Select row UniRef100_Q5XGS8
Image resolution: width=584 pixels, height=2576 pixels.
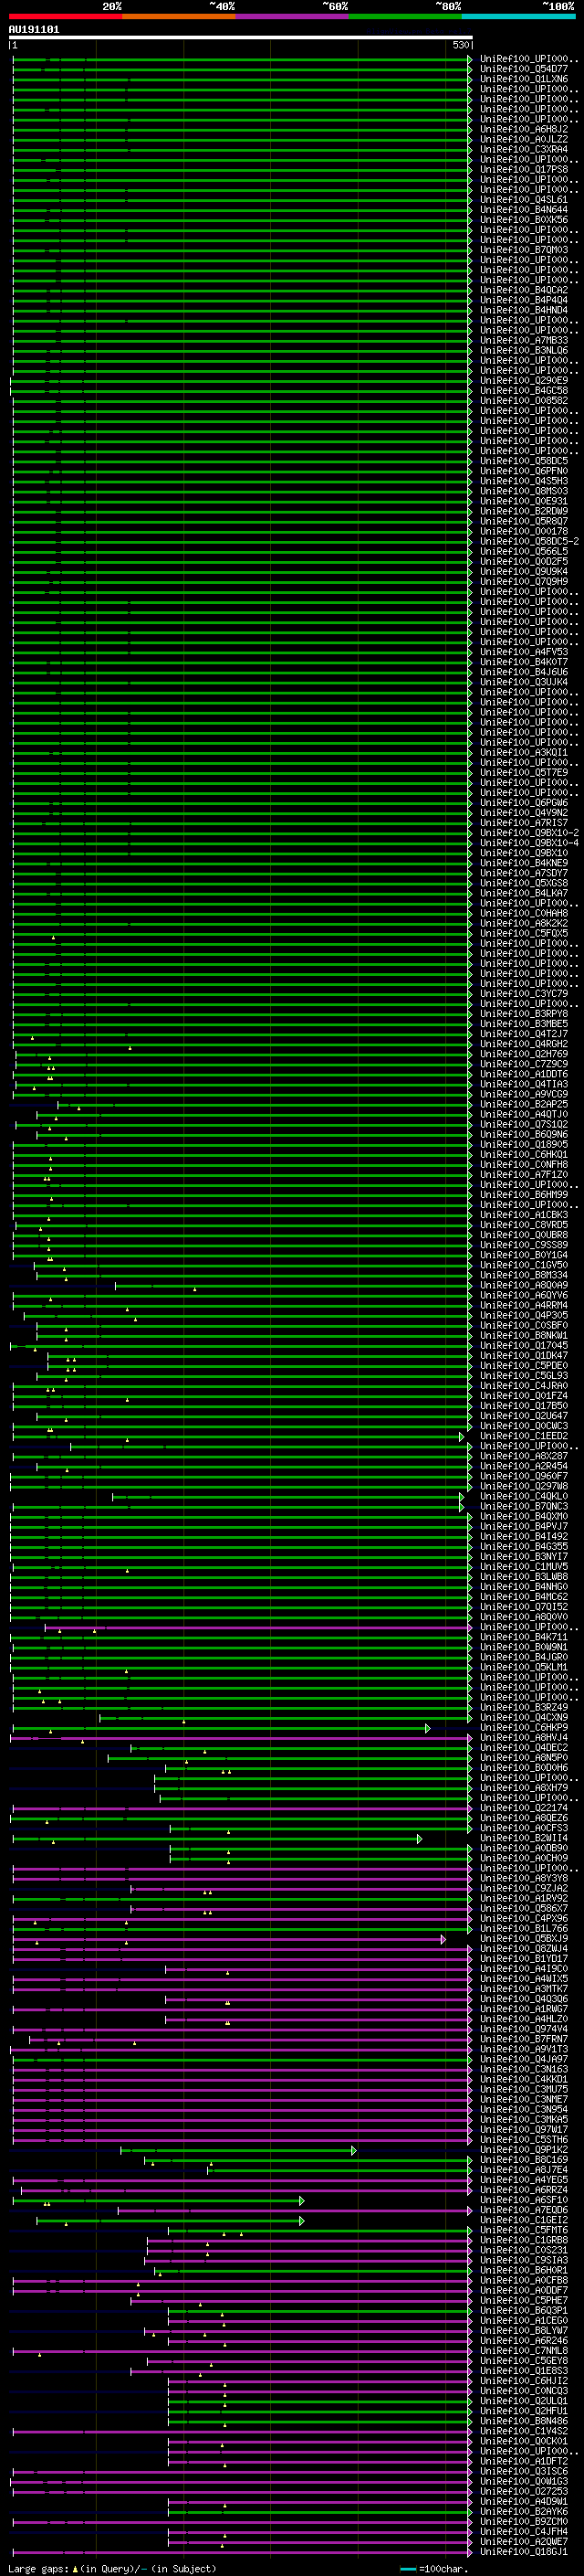click(x=524, y=884)
